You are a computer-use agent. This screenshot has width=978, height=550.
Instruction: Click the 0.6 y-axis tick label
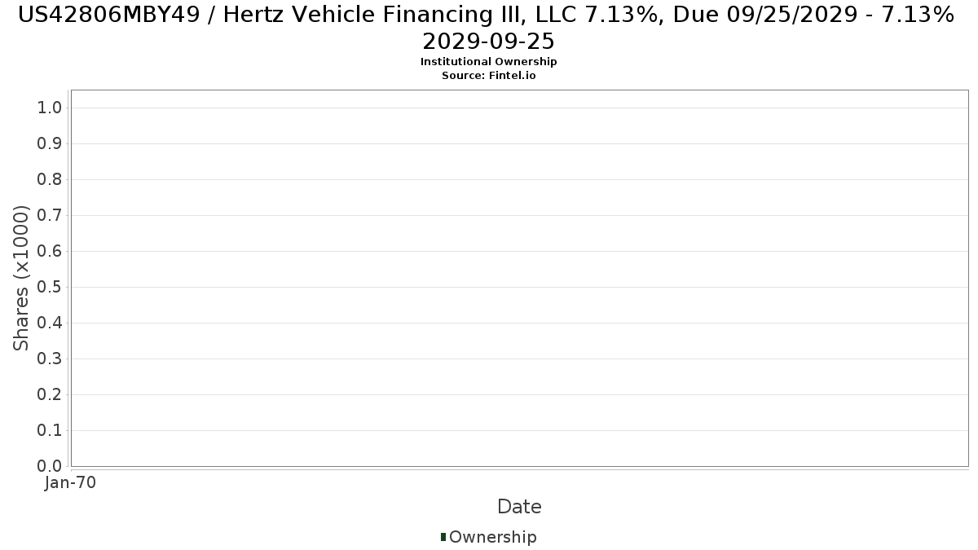click(x=51, y=252)
